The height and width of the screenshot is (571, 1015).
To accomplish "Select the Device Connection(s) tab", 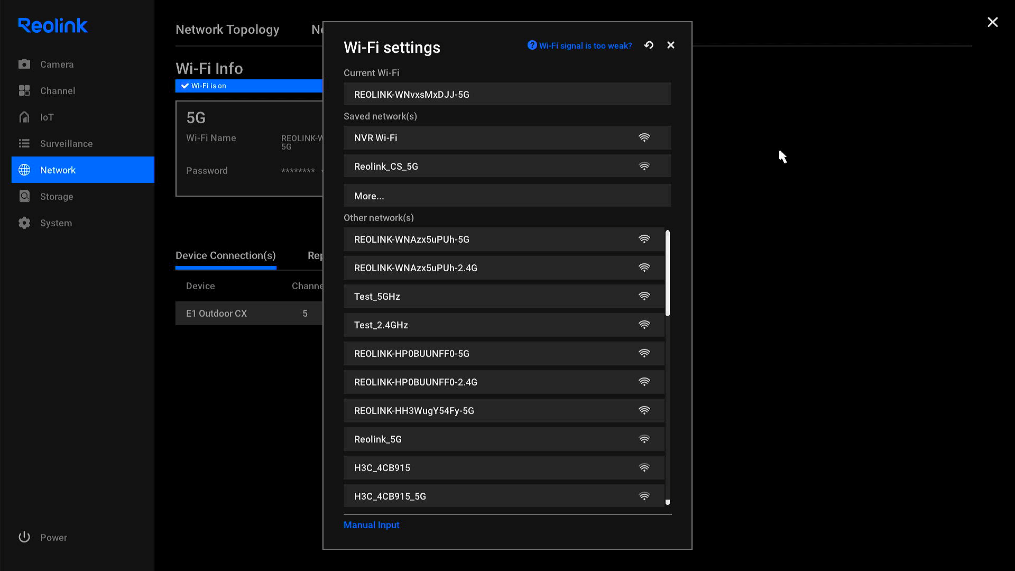I will point(226,256).
